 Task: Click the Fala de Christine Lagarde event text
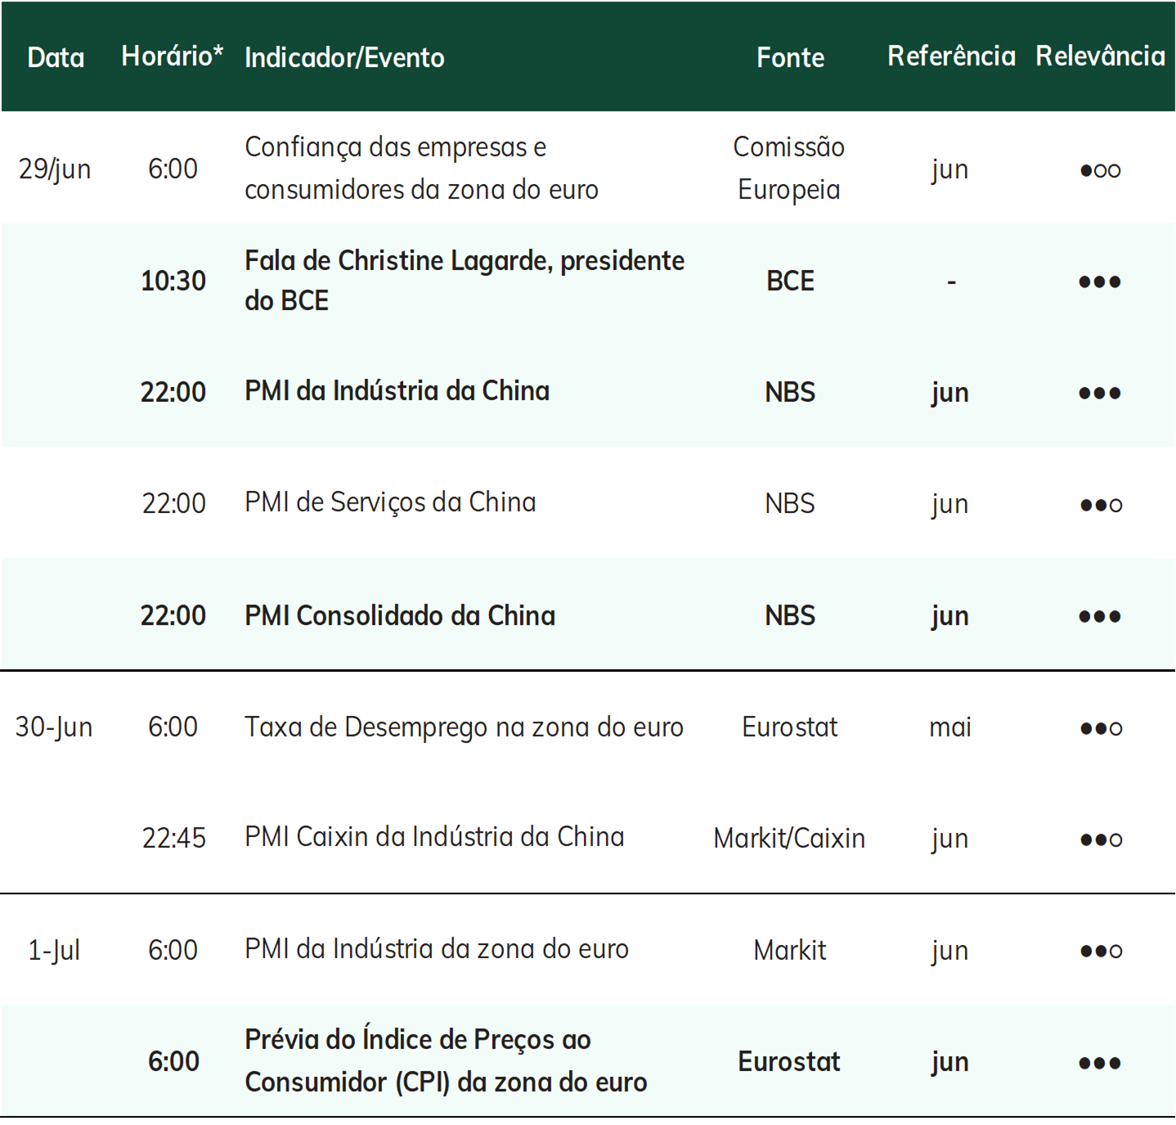click(x=465, y=281)
